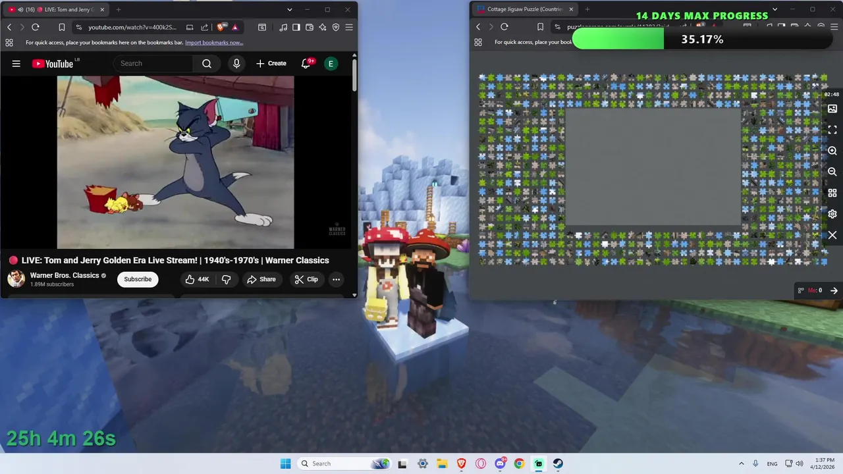Open Discord from the taskbar
843x474 pixels.
pos(500,463)
